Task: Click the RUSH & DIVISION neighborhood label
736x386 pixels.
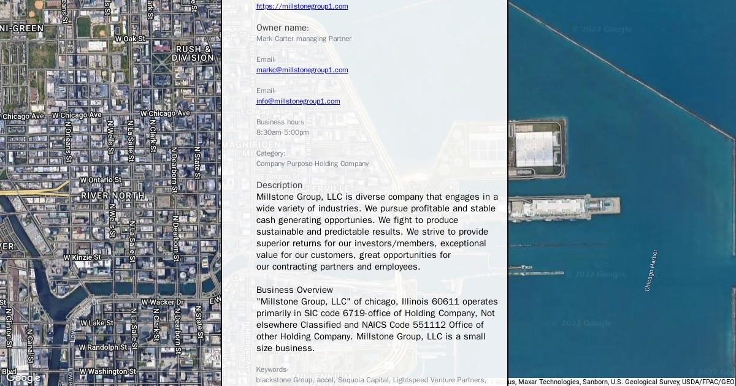Action: (193, 53)
